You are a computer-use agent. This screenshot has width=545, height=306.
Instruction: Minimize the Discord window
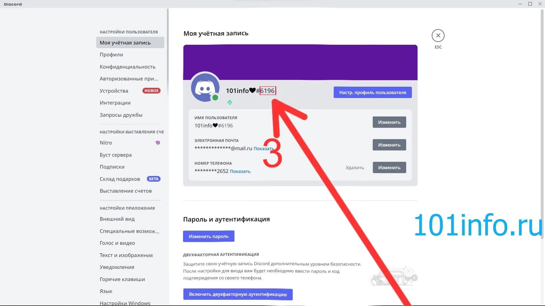(x=520, y=4)
